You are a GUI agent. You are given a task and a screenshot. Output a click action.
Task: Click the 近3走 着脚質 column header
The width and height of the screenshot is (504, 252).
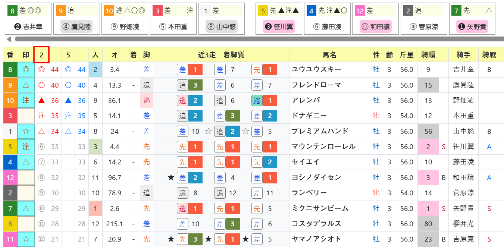pos(221,55)
